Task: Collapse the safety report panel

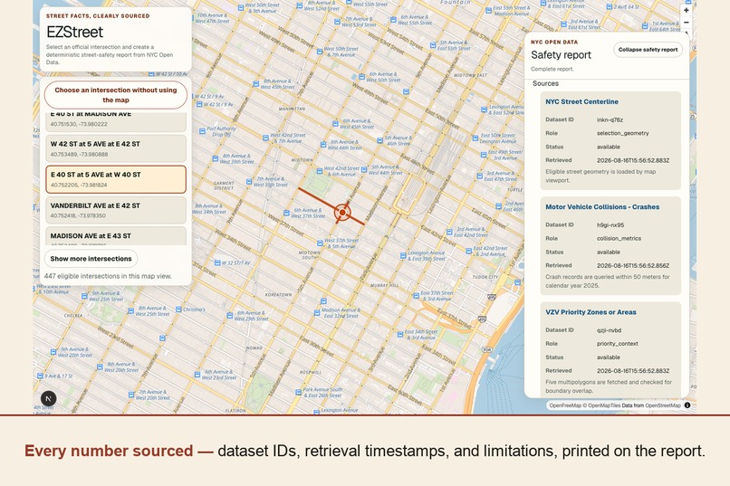Action: [648, 49]
